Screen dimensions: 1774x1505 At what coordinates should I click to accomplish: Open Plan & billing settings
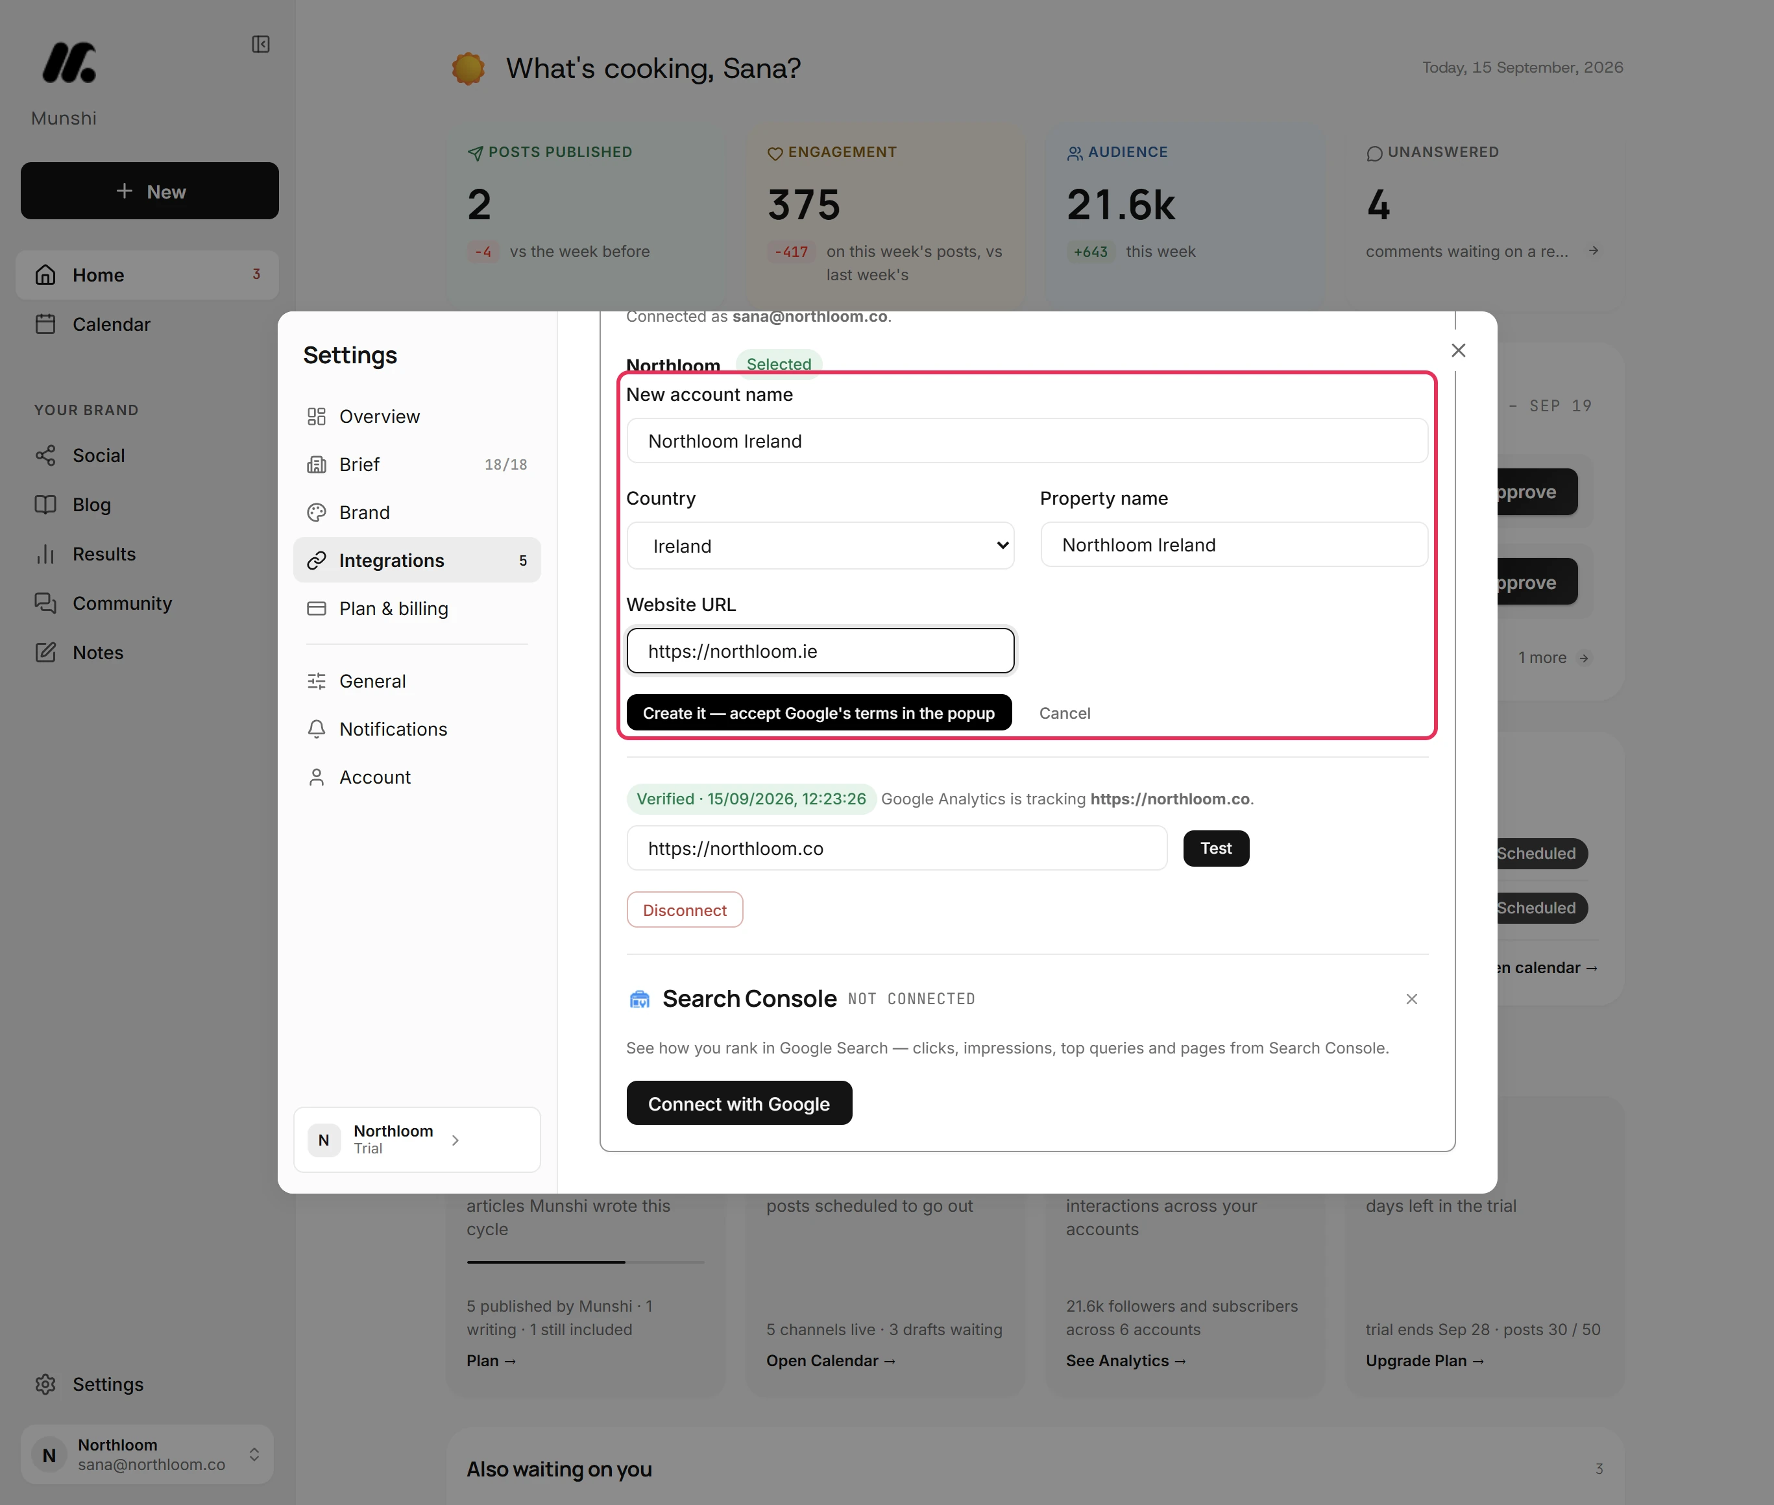(417, 608)
